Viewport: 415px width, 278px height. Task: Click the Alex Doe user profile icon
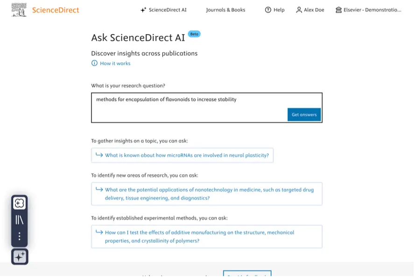pyautogui.click(x=300, y=10)
